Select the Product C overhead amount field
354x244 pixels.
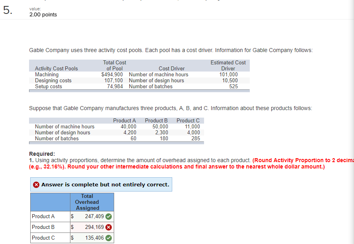(89, 238)
